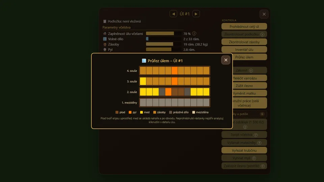Viewport: 324px width, 182px height.
Task: Select the orange pollen frame in 4. souše
Action: (174, 70)
